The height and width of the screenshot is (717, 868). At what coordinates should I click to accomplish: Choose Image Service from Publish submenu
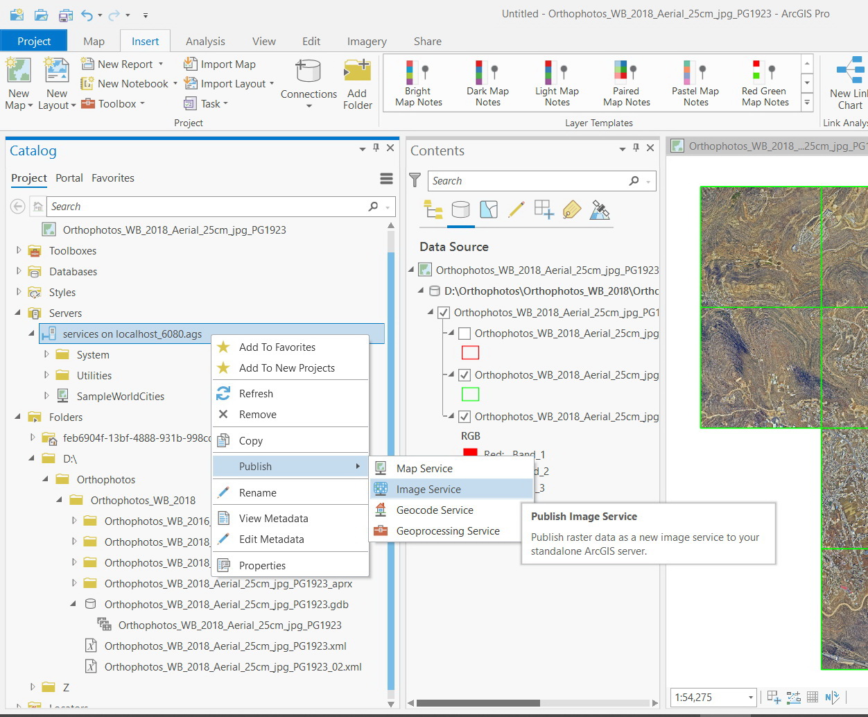point(428,490)
